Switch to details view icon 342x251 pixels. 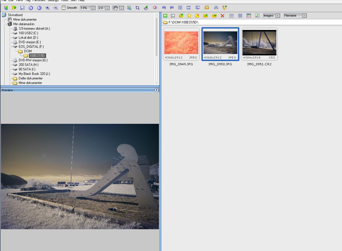coord(240,16)
